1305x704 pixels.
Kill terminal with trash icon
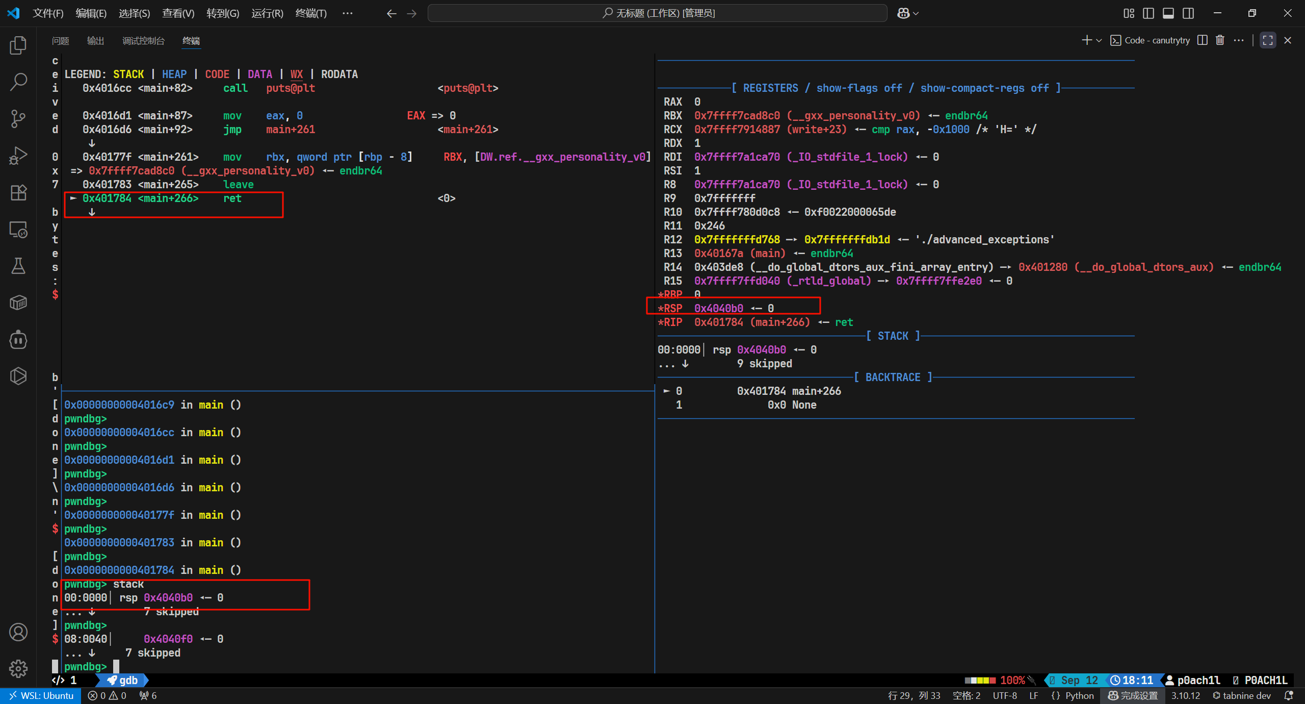1220,40
